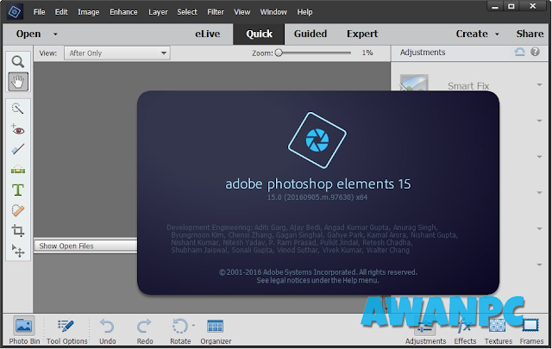This screenshot has height=349, width=552.
Task: Open the Enhance menu
Action: pyautogui.click(x=123, y=12)
